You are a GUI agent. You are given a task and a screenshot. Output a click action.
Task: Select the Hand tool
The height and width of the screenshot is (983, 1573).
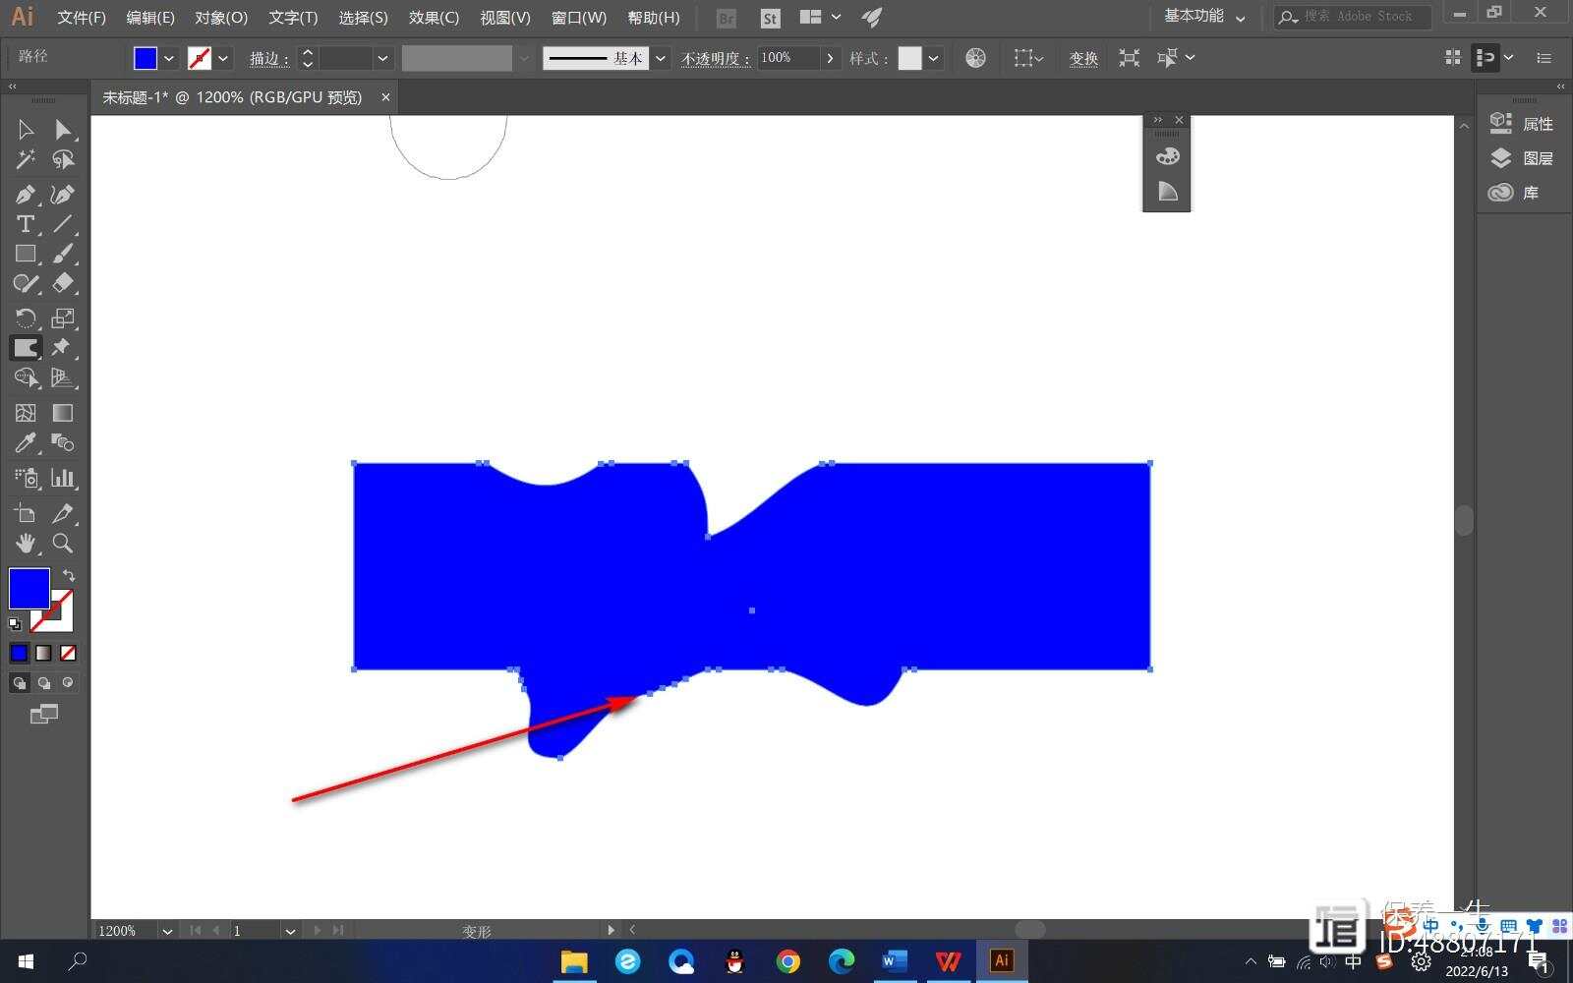[x=26, y=544]
